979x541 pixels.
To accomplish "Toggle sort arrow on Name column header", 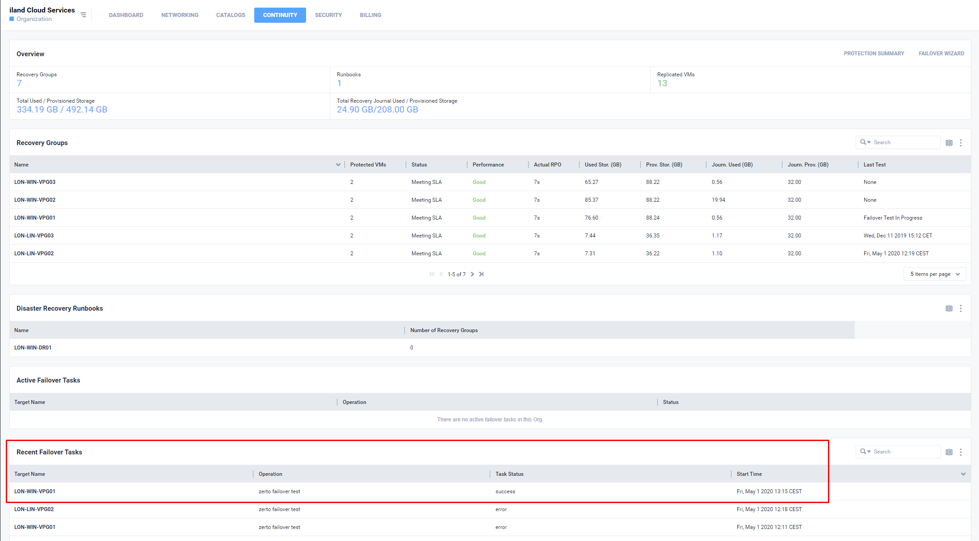I will tap(338, 165).
